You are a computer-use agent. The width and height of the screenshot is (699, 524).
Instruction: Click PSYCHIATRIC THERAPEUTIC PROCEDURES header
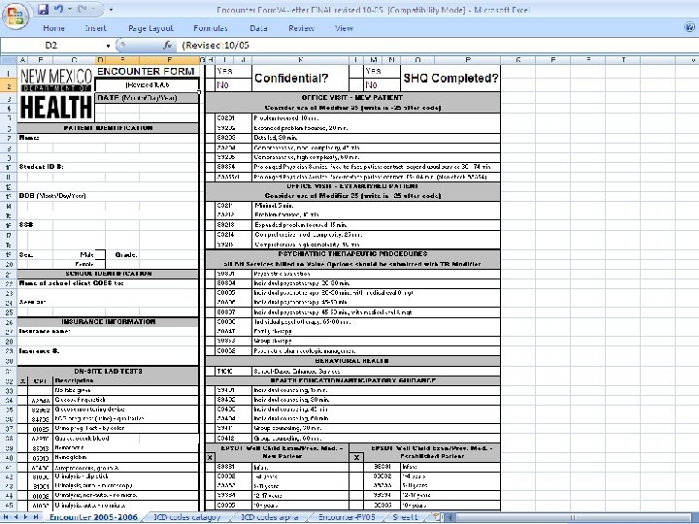point(352,254)
